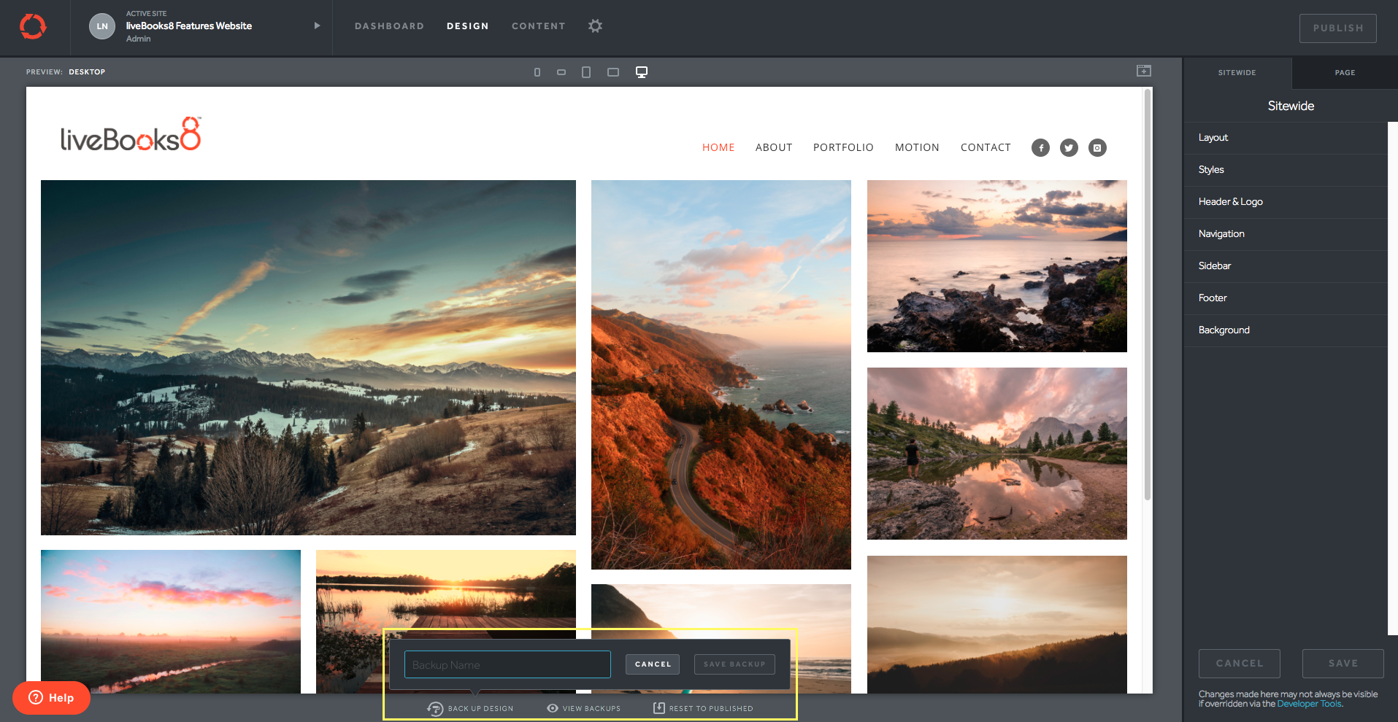This screenshot has height=722, width=1398.
Task: Open the Content tab
Action: pyautogui.click(x=538, y=26)
